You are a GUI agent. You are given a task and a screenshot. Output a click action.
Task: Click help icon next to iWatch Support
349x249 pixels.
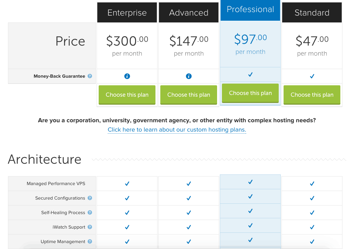90,227
